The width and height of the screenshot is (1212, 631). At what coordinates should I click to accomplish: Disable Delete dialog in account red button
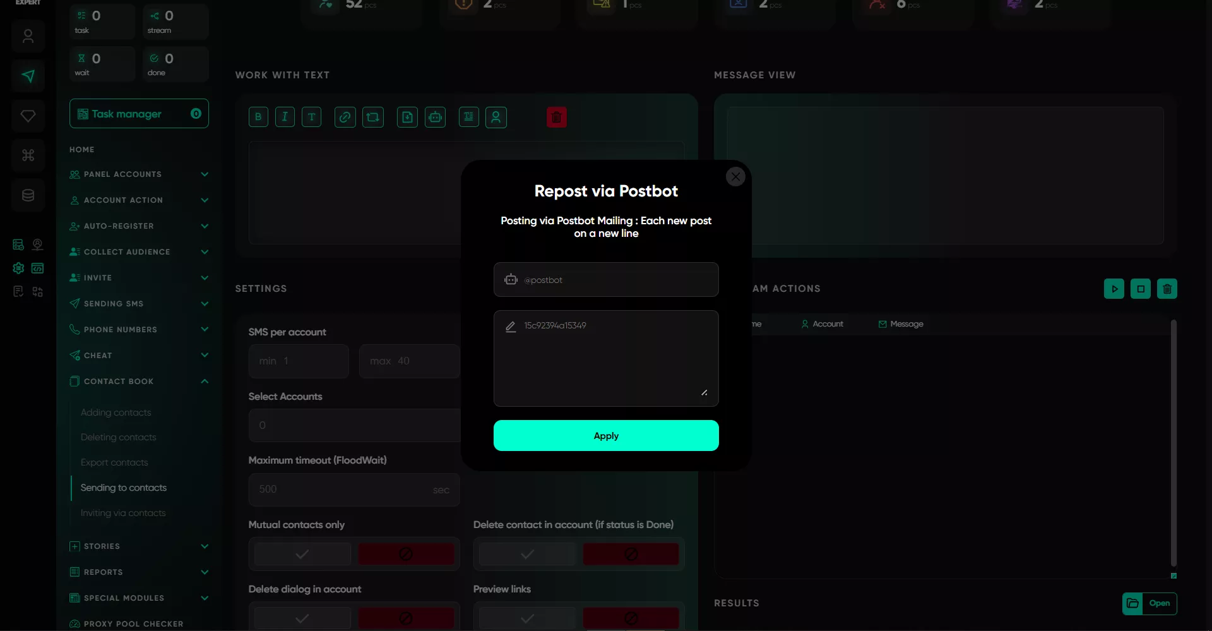coord(406,618)
